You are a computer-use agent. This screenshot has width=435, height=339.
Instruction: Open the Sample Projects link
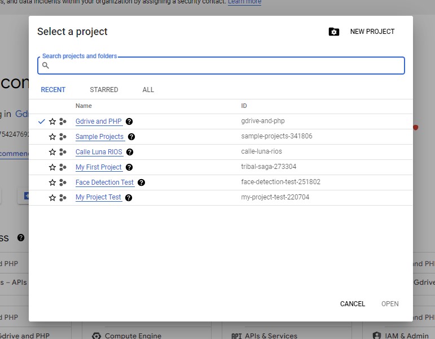click(99, 137)
